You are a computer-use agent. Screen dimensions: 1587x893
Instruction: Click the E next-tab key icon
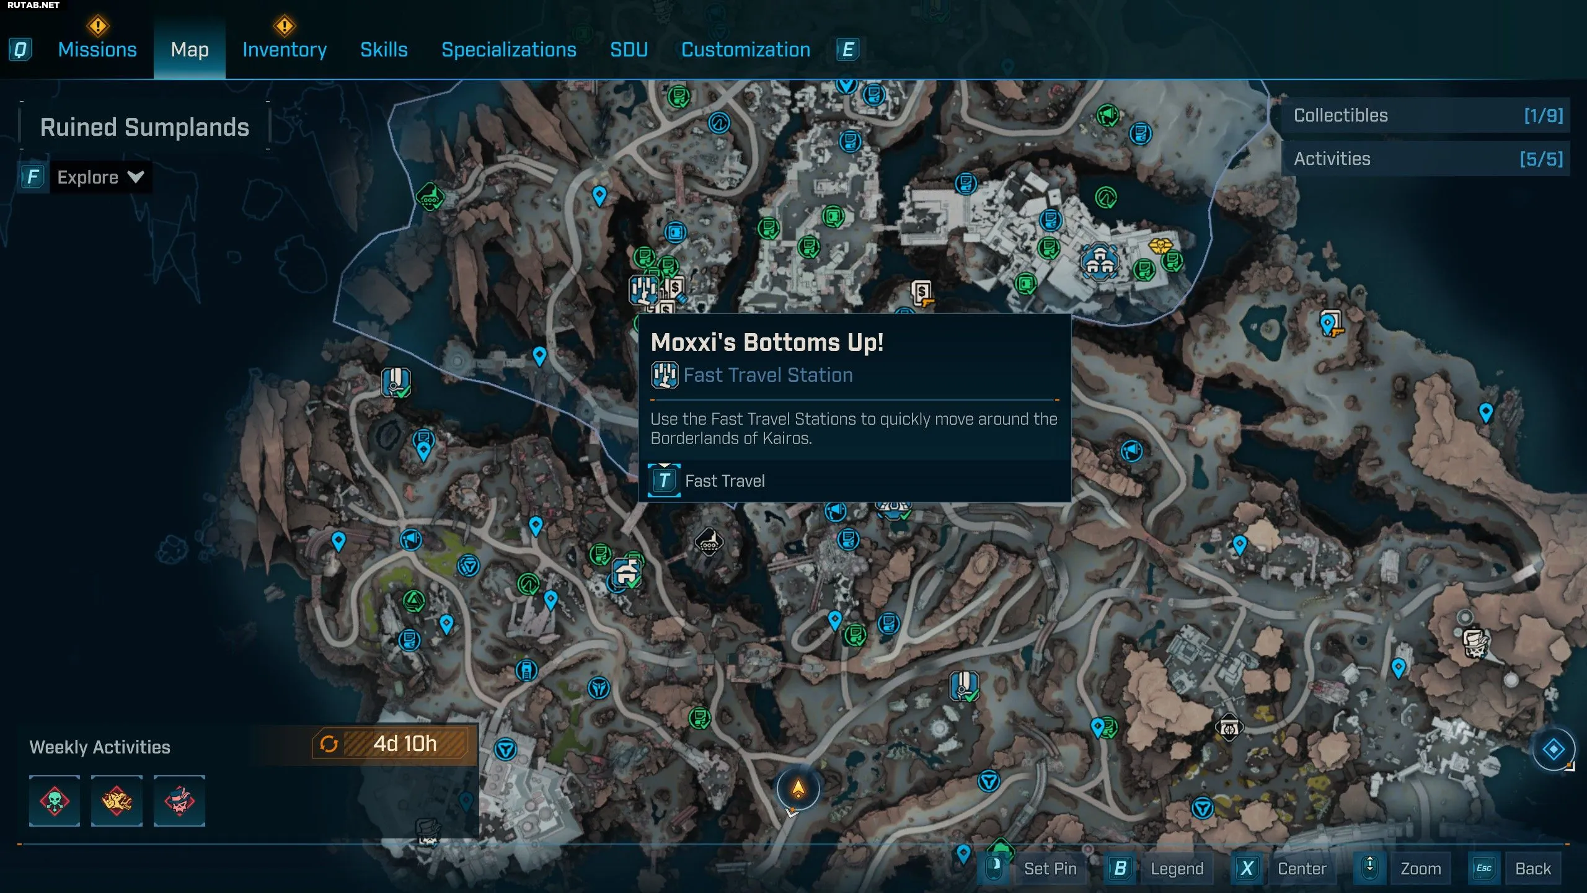click(847, 50)
